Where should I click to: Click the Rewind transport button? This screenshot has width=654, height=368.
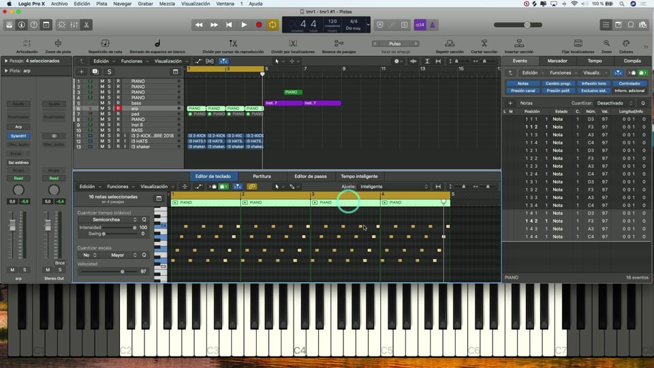(x=199, y=25)
